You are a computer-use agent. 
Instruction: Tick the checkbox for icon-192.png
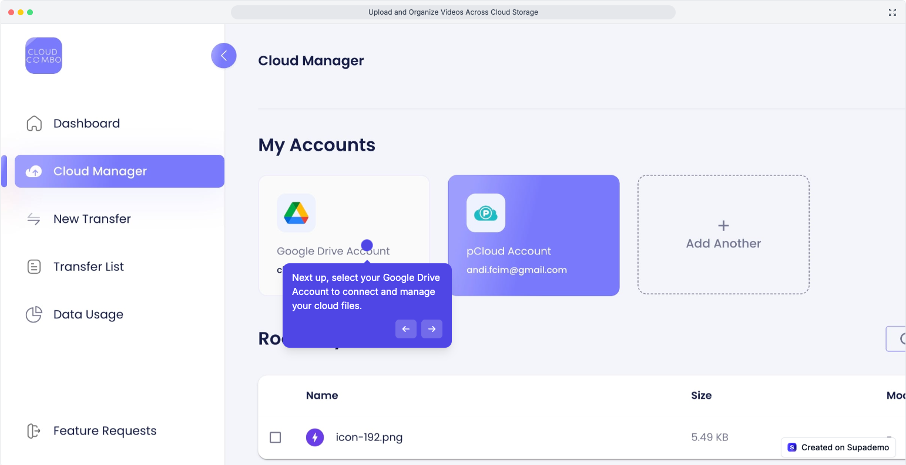point(275,437)
